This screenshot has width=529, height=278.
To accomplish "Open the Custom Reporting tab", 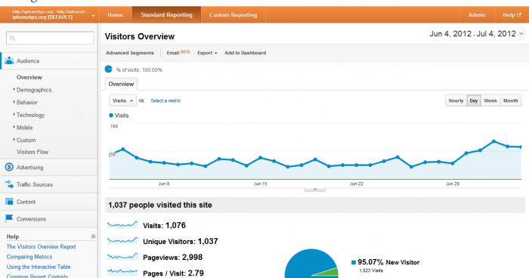I will pos(233,15).
